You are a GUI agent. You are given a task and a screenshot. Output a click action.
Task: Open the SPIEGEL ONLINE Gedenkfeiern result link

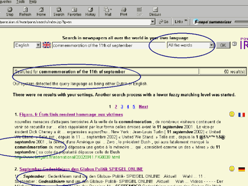(x=81, y=169)
